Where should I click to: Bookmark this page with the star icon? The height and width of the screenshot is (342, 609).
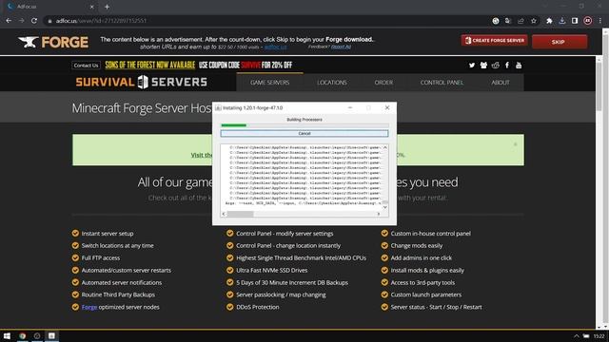(534, 21)
